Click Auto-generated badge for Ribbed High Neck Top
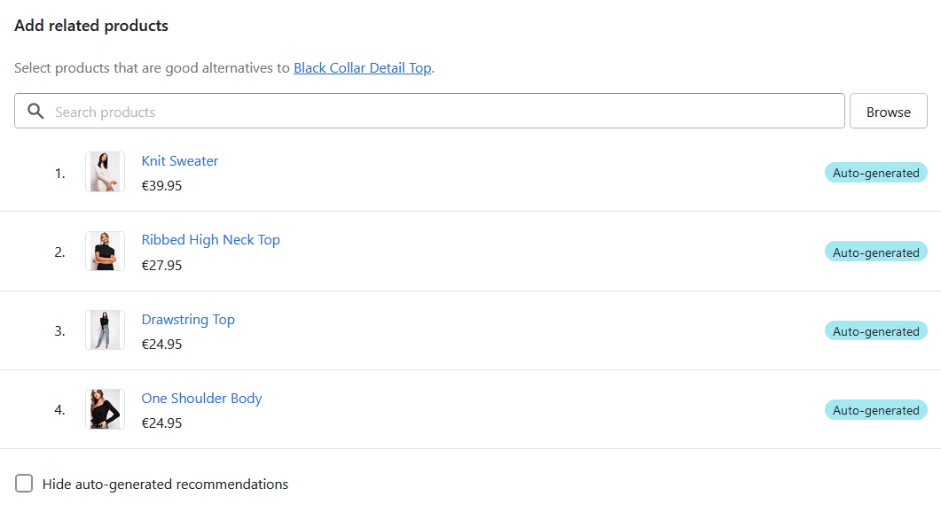This screenshot has height=512, width=941. [876, 252]
